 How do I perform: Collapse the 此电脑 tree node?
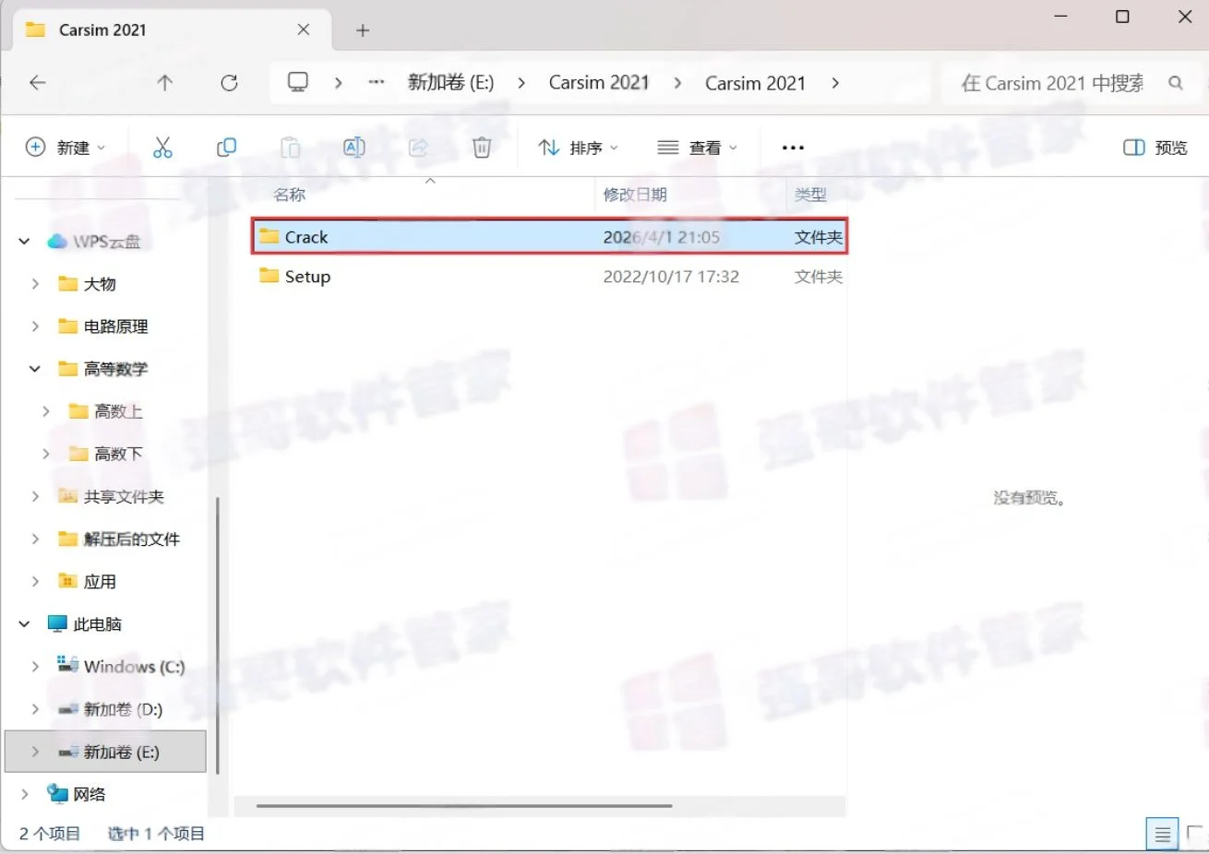[x=24, y=624]
